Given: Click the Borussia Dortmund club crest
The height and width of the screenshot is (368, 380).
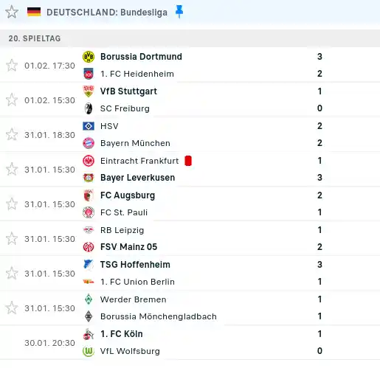Looking at the screenshot, I should tap(89, 57).
